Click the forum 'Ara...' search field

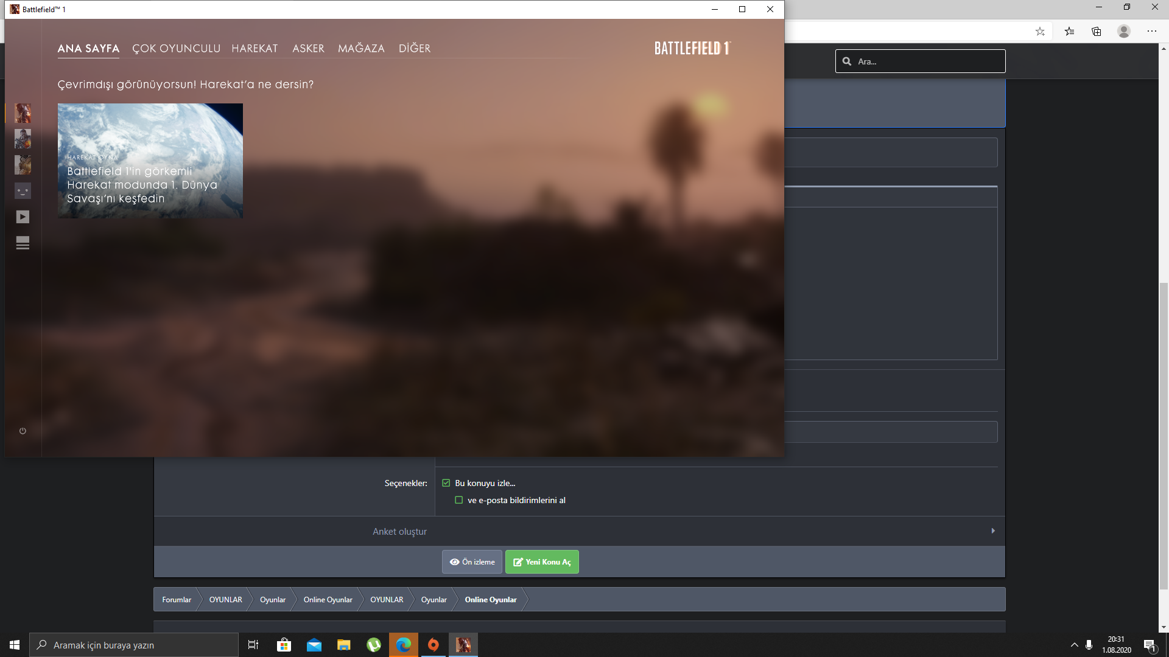[921, 61]
